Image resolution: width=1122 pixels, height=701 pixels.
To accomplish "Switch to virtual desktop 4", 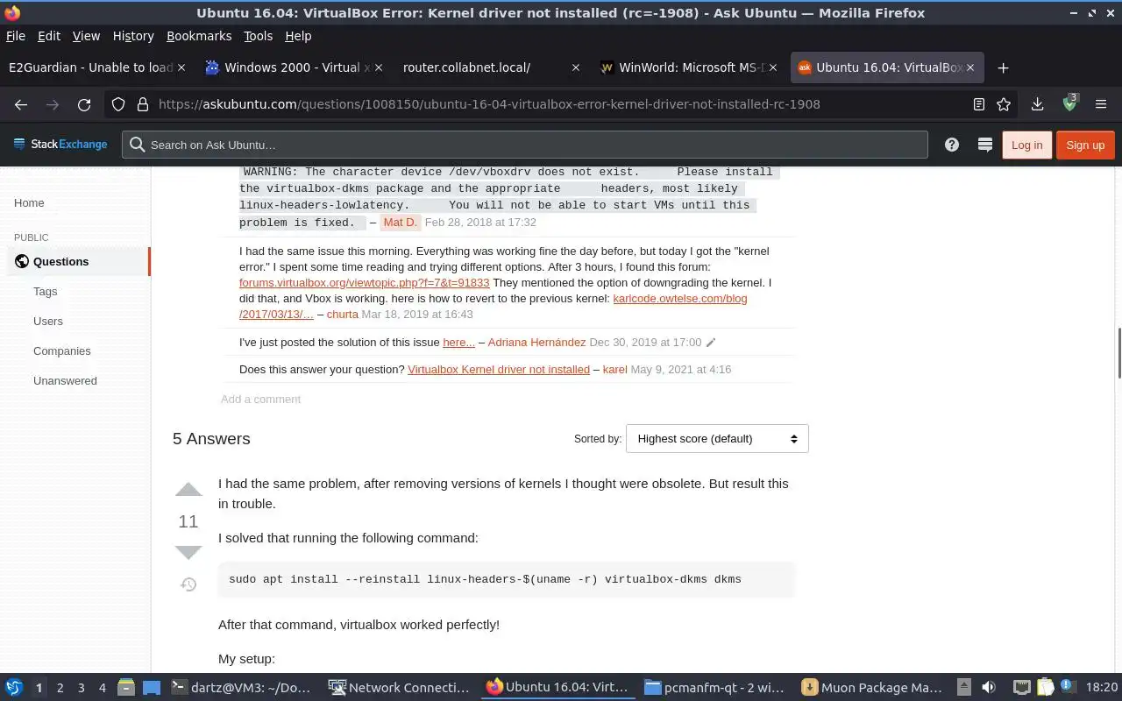I will point(102,688).
